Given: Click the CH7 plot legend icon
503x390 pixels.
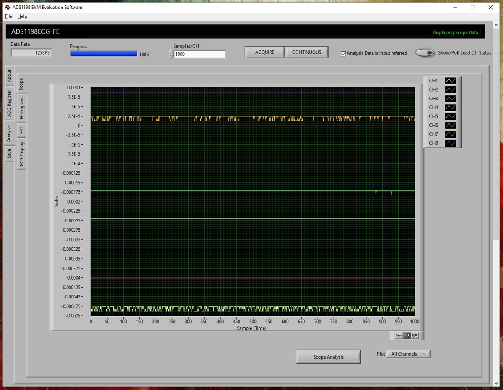Looking at the screenshot, I should (x=450, y=134).
